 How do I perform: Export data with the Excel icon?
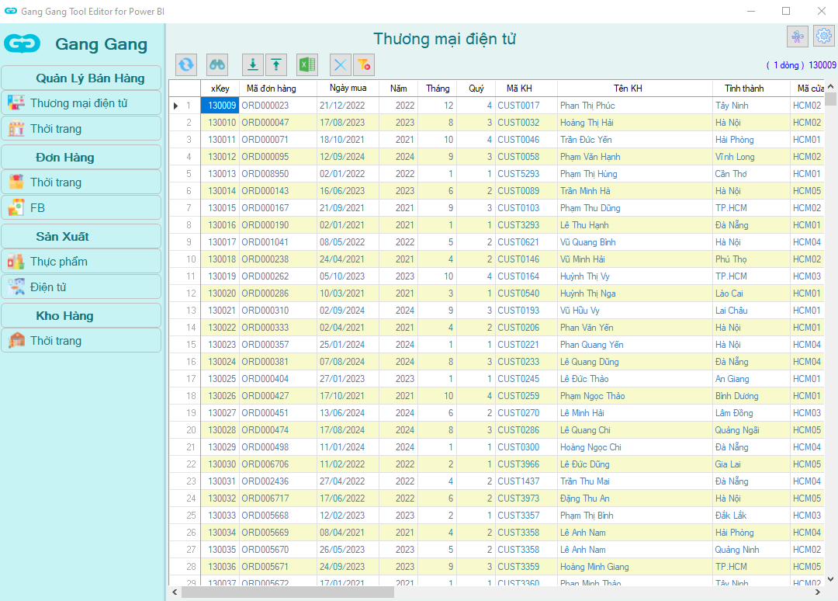(307, 65)
